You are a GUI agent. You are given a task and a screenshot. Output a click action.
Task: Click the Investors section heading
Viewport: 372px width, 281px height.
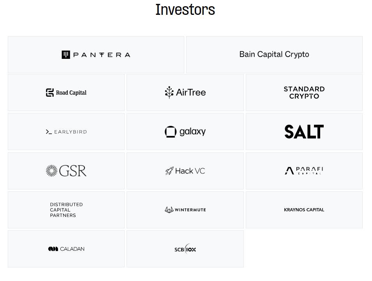[x=185, y=10]
